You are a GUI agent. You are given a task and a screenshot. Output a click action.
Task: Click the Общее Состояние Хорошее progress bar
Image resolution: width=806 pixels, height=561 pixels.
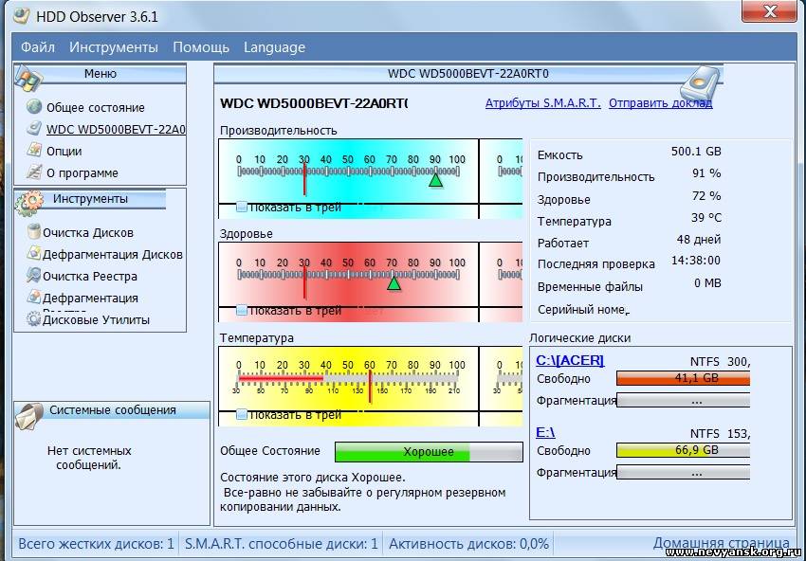pos(429,452)
